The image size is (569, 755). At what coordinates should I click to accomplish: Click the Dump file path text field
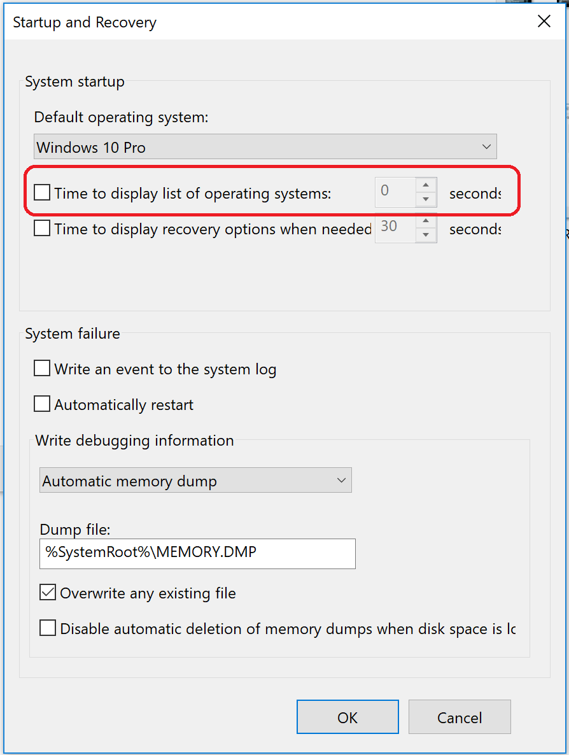coord(197,553)
